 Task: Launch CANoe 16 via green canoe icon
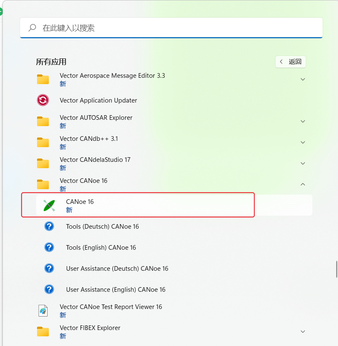[x=49, y=206]
